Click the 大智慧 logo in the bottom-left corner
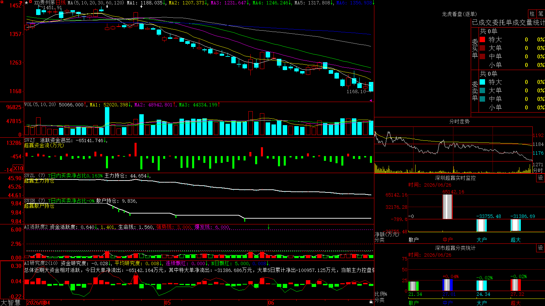The height and width of the screenshot is (306, 545). point(11,302)
